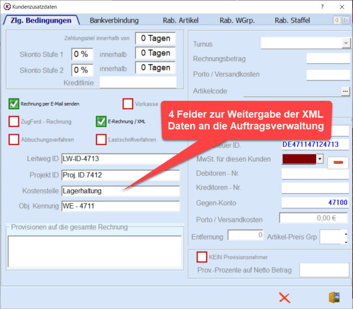The width and height of the screenshot is (353, 309).
Task: Uncheck Rechnung per E-Mail senden
Action: click(14, 104)
